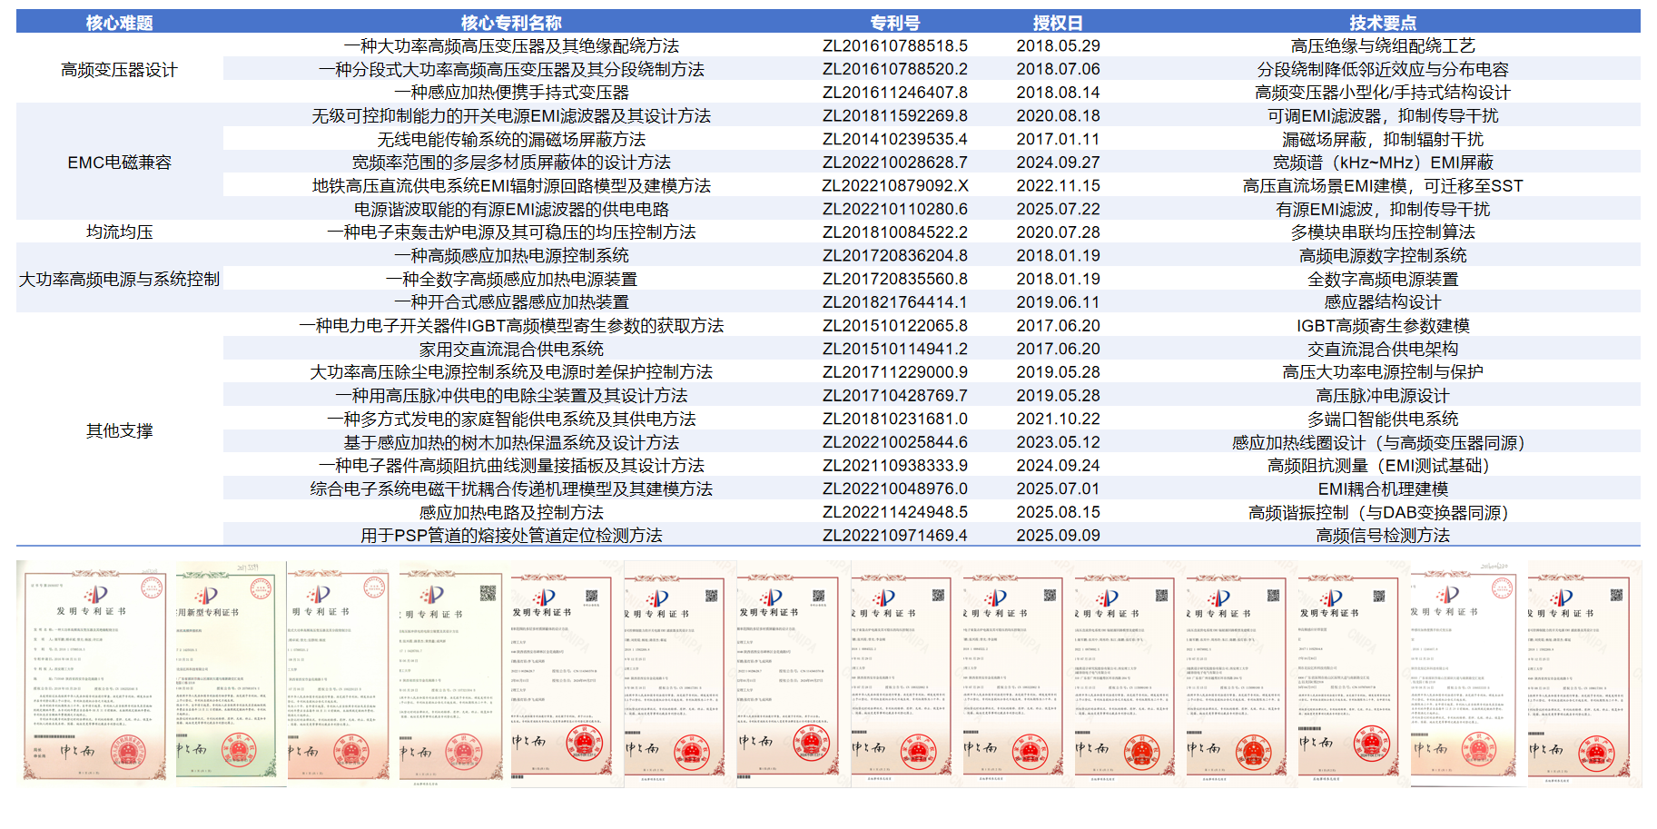The image size is (1657, 829).
Task: Click patent name 一种感应加热便携手持式变压器
Action: tap(511, 93)
